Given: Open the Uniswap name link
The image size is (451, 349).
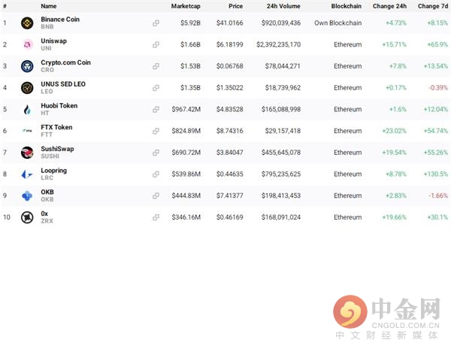Looking at the screenshot, I should click(54, 41).
